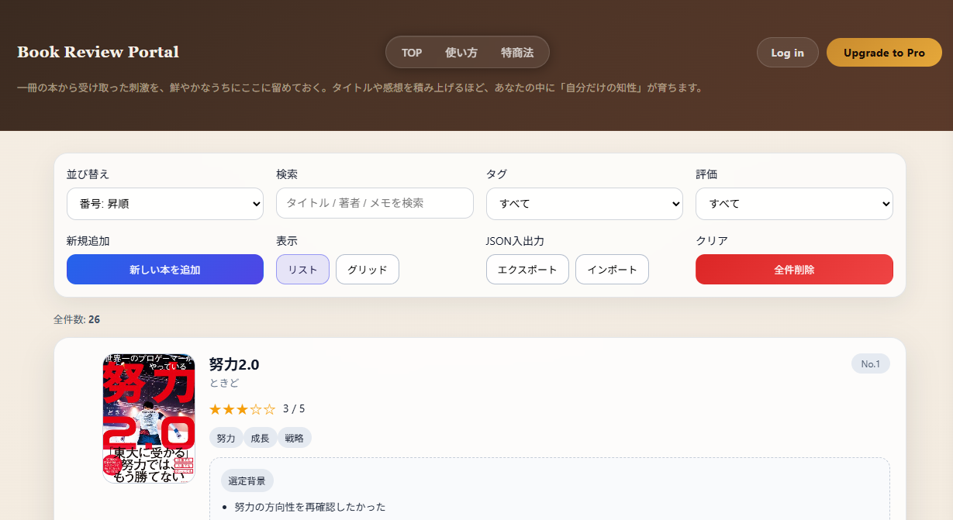Screen dimensions: 953x520
Task: Click the エクスポート button
Action: tap(527, 270)
